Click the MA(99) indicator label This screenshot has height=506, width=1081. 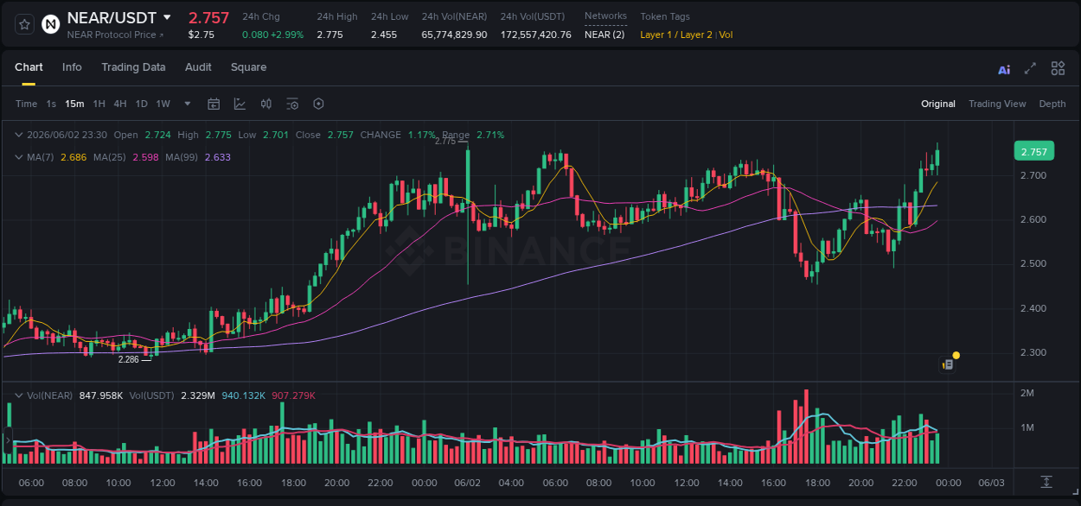point(182,157)
